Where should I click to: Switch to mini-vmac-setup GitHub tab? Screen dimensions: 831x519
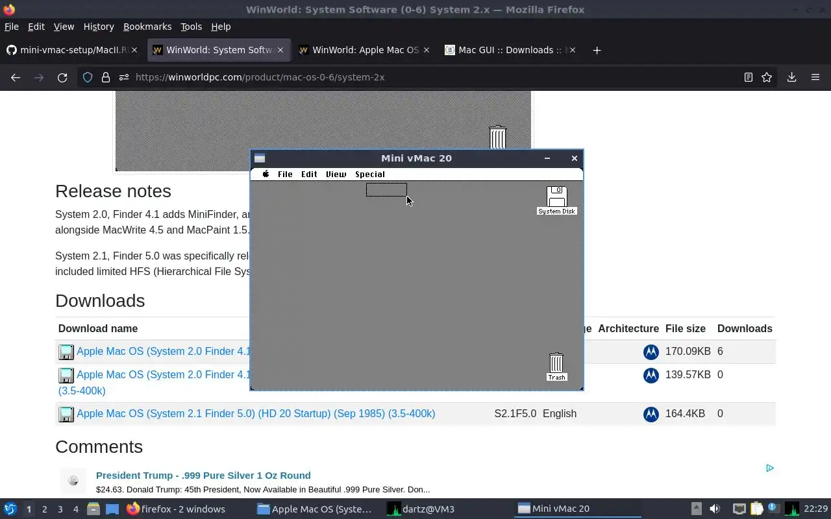73,50
